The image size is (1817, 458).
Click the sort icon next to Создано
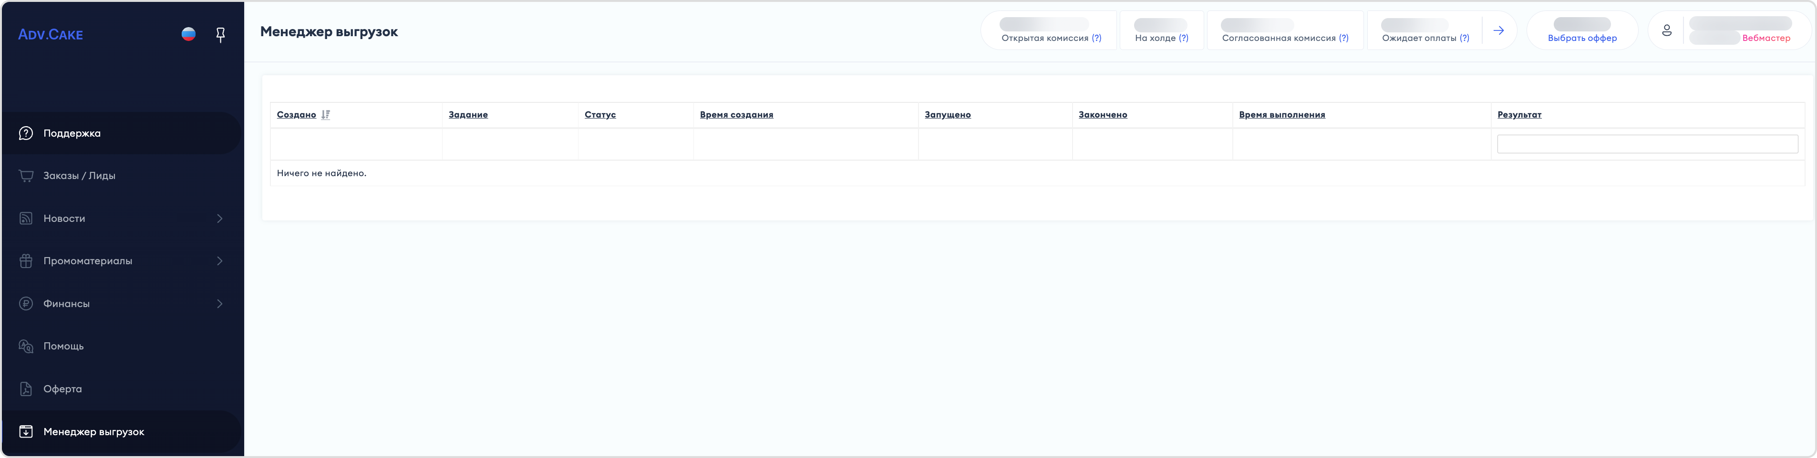(325, 115)
